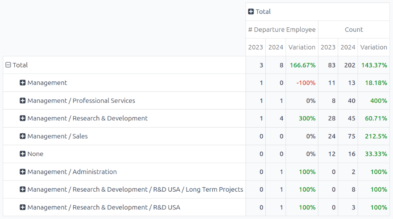Click the -100% Management variation cell

pos(305,83)
